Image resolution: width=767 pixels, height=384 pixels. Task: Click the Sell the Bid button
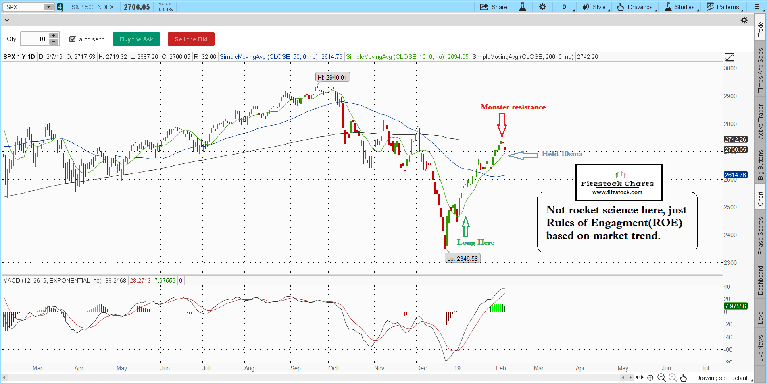[191, 39]
